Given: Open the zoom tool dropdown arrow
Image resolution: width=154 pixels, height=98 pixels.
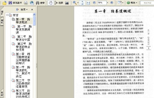Looking at the screenshot, I should point(78,3).
